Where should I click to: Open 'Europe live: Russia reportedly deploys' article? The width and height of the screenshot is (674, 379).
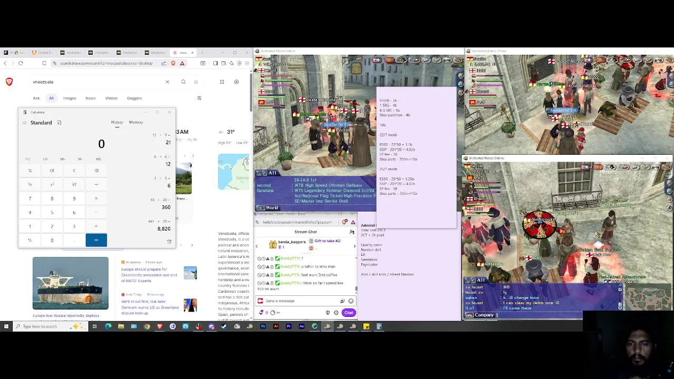(66, 316)
